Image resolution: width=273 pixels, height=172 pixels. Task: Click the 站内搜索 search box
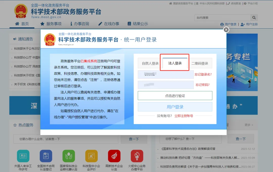tap(222, 18)
